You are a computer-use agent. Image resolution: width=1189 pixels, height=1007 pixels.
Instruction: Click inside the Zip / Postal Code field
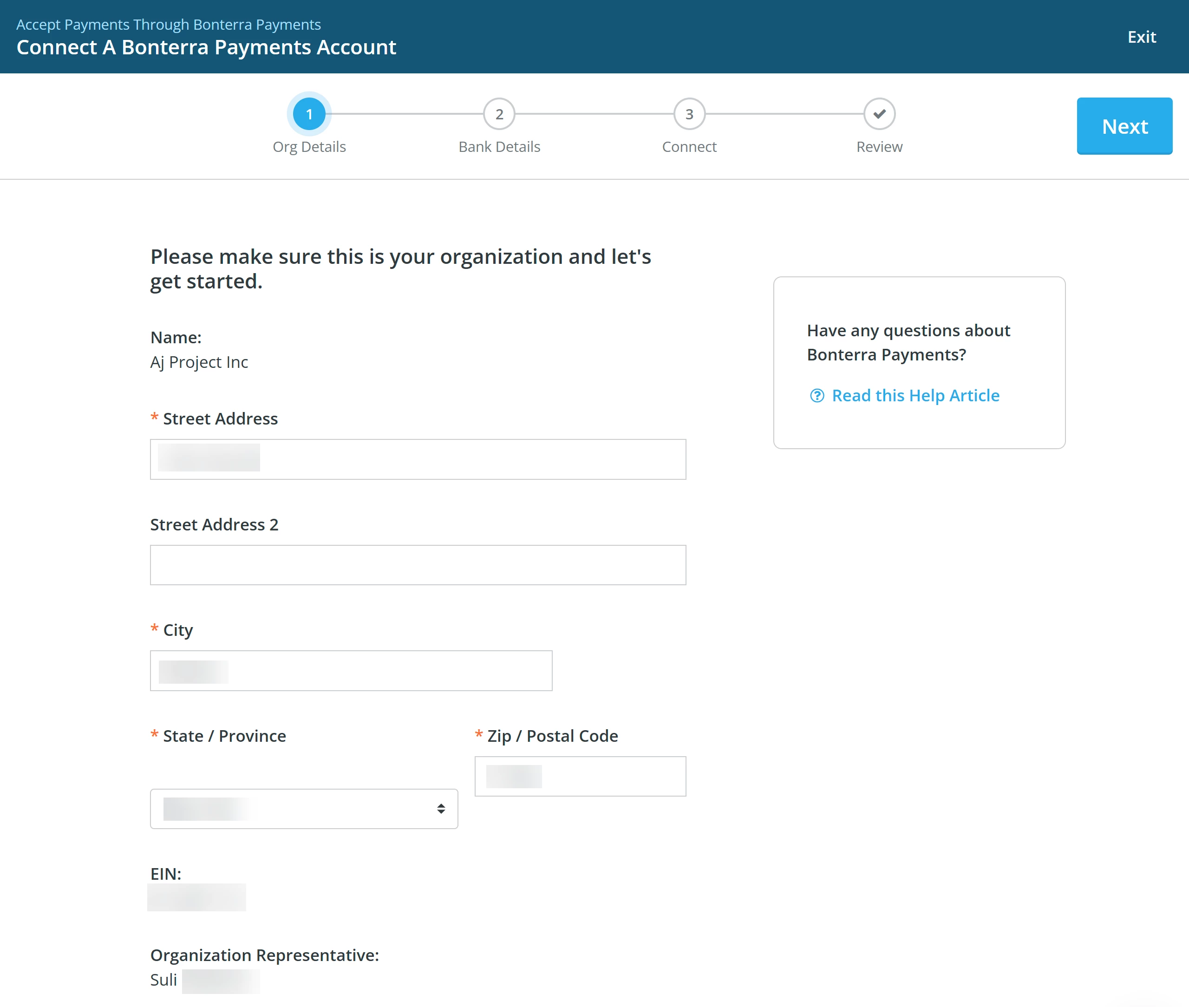[580, 776]
